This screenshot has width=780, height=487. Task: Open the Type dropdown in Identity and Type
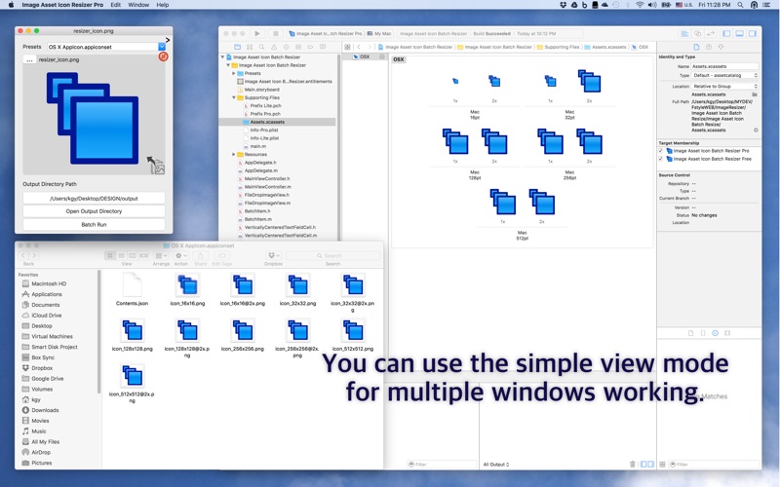click(x=725, y=76)
